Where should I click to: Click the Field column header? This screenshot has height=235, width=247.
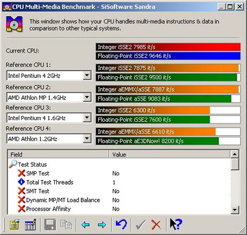point(59,155)
